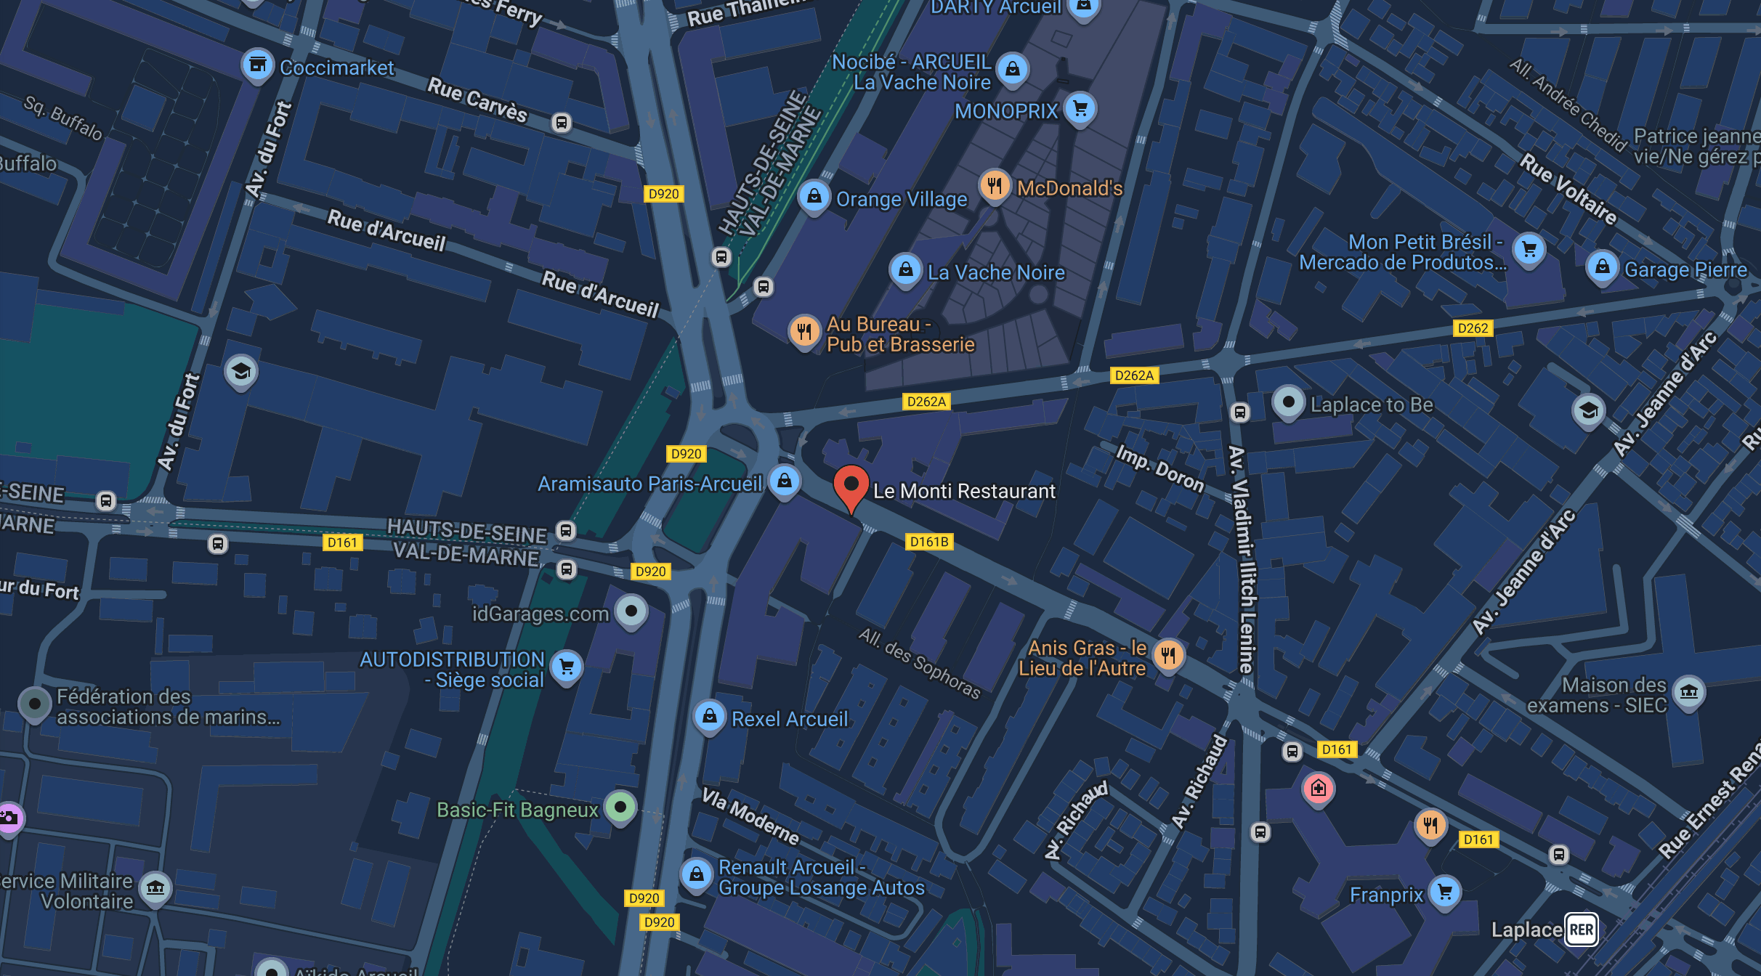Screen dimensions: 1761x976
Task: Select the Aramisauto Paris-Arcueil marker
Action: [x=785, y=481]
